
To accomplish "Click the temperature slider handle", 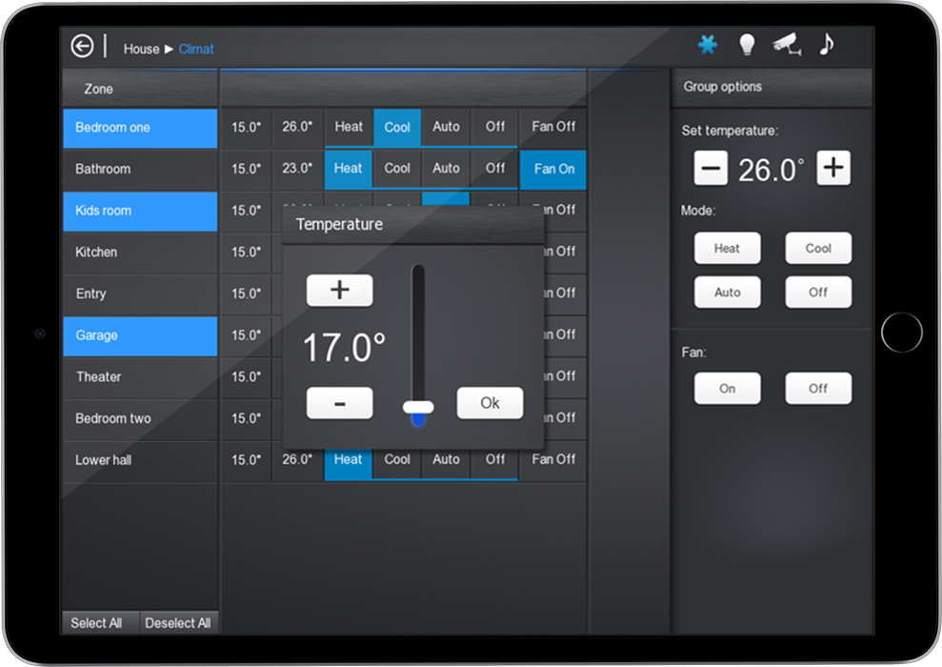I will point(418,407).
